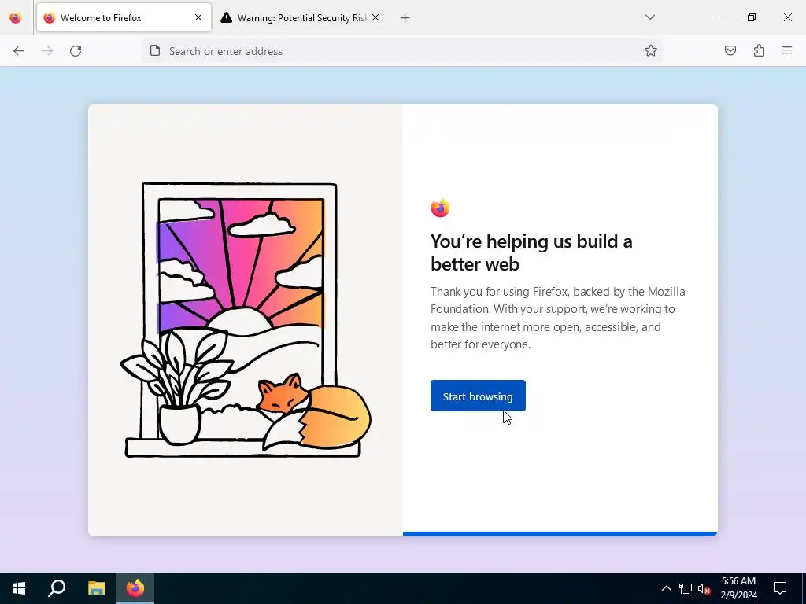Viewport: 806px width, 604px height.
Task: Open the Firefox application menu
Action: pos(787,50)
